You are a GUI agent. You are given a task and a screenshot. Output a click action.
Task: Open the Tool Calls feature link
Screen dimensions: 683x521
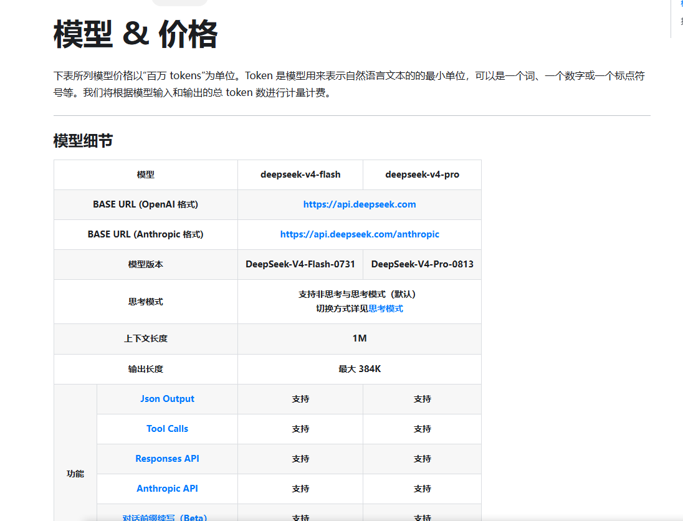(x=167, y=429)
